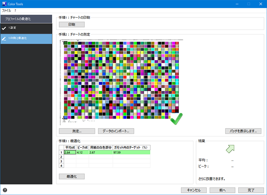
Task: Click the キャンセル button
Action: pyautogui.click(x=194, y=190)
